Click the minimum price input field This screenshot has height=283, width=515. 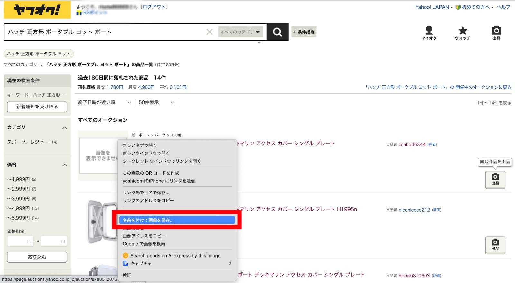20,241
